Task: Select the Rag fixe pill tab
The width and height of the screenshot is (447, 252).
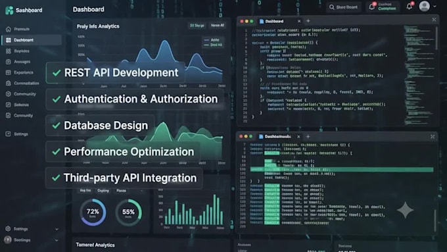Action: point(85,191)
